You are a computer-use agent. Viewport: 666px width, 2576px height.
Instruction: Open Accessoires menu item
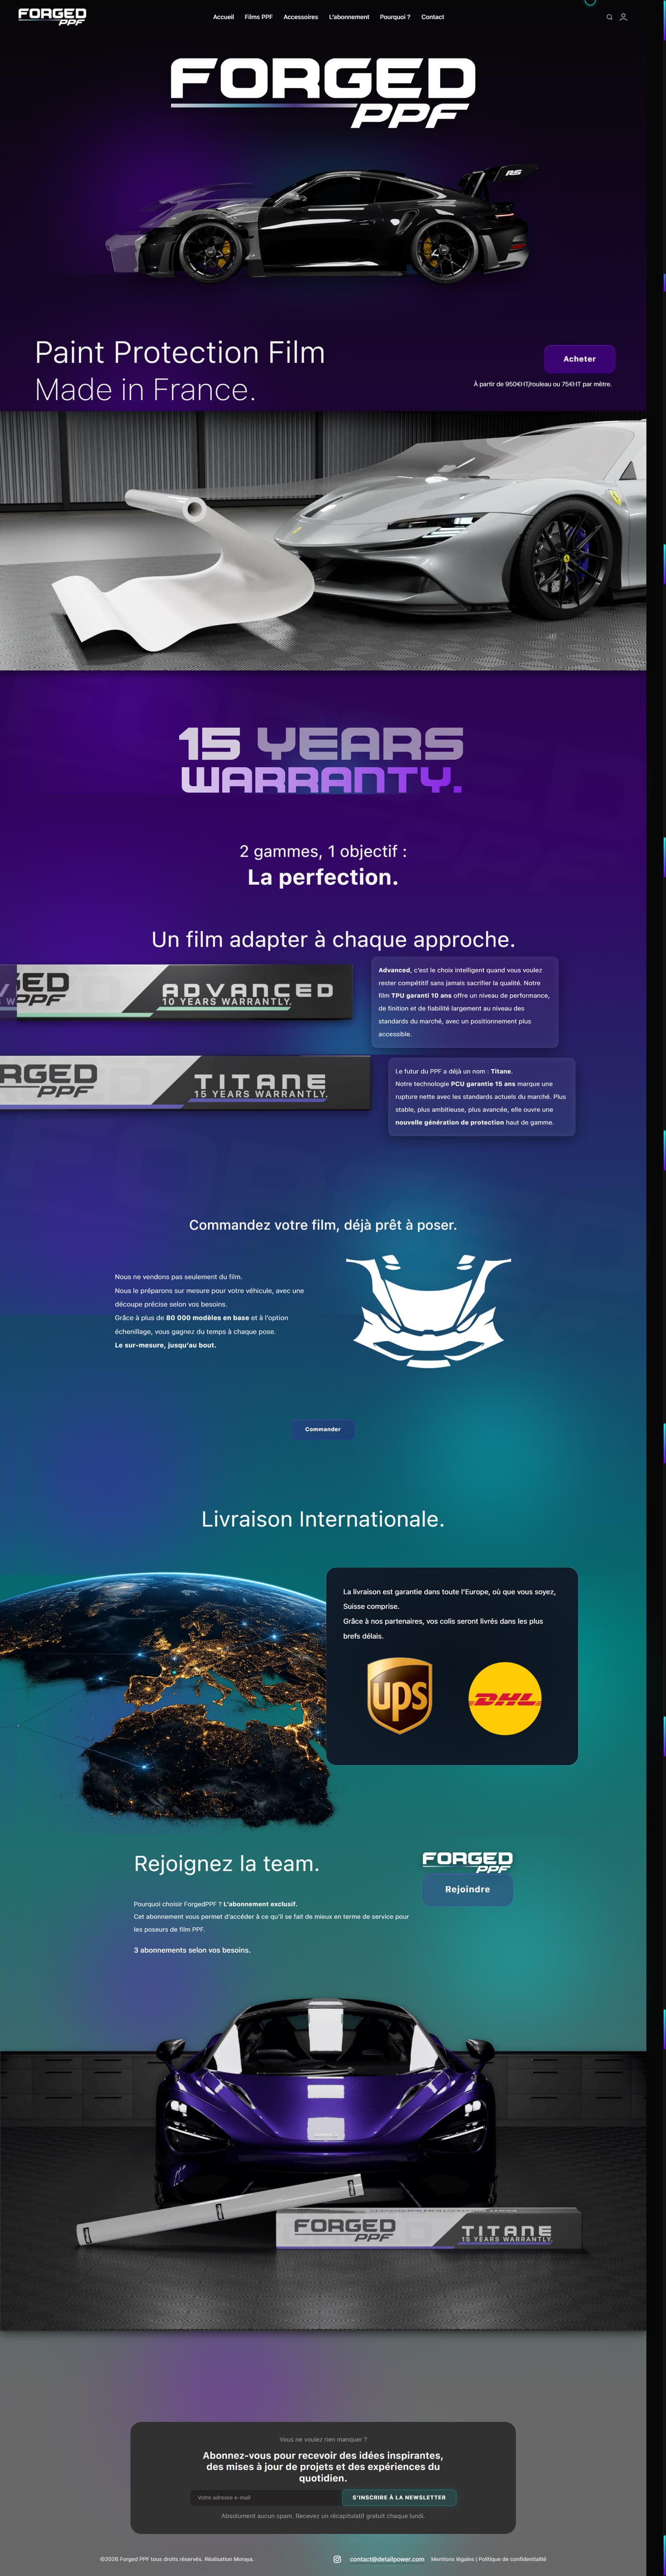[301, 17]
